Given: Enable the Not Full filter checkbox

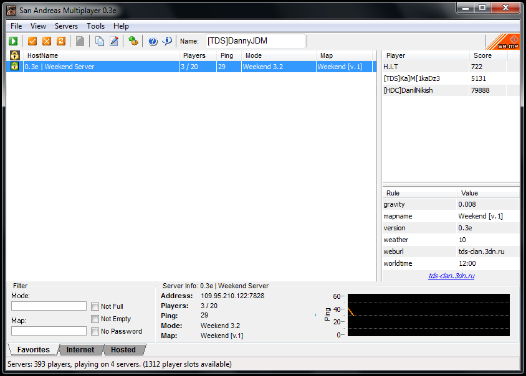Looking at the screenshot, I should (95, 306).
